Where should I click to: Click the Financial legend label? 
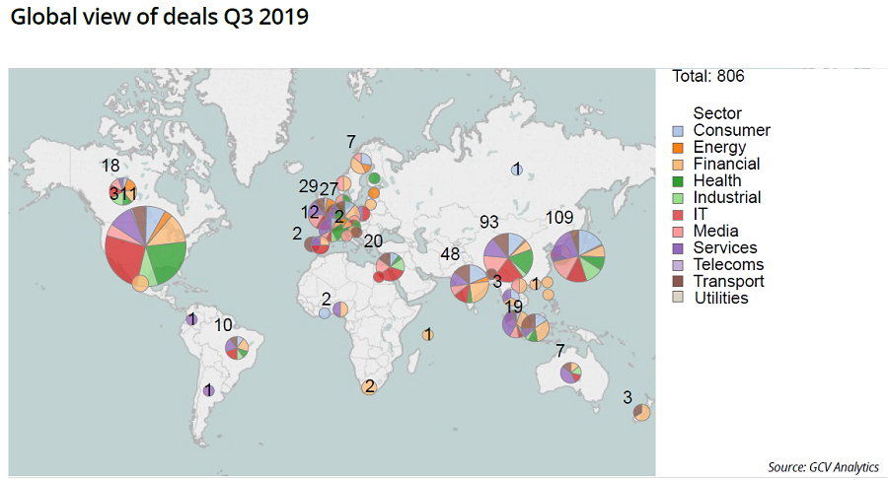(726, 165)
